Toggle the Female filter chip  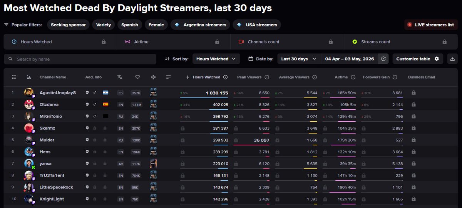156,25
